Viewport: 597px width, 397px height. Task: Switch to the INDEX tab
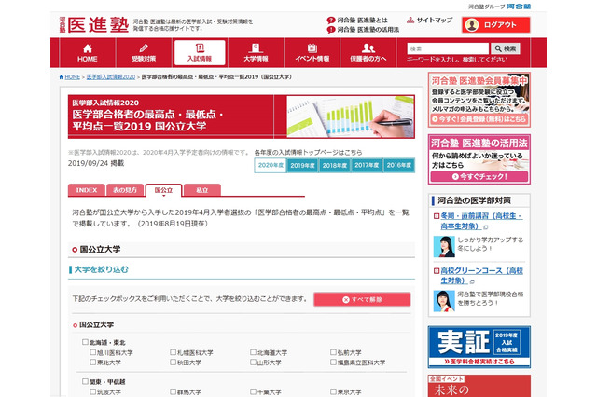coord(87,190)
